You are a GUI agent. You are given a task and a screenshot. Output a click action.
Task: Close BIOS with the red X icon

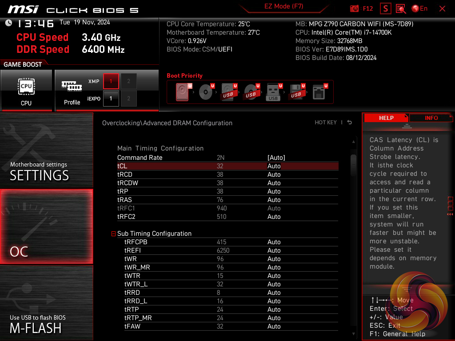tap(442, 9)
